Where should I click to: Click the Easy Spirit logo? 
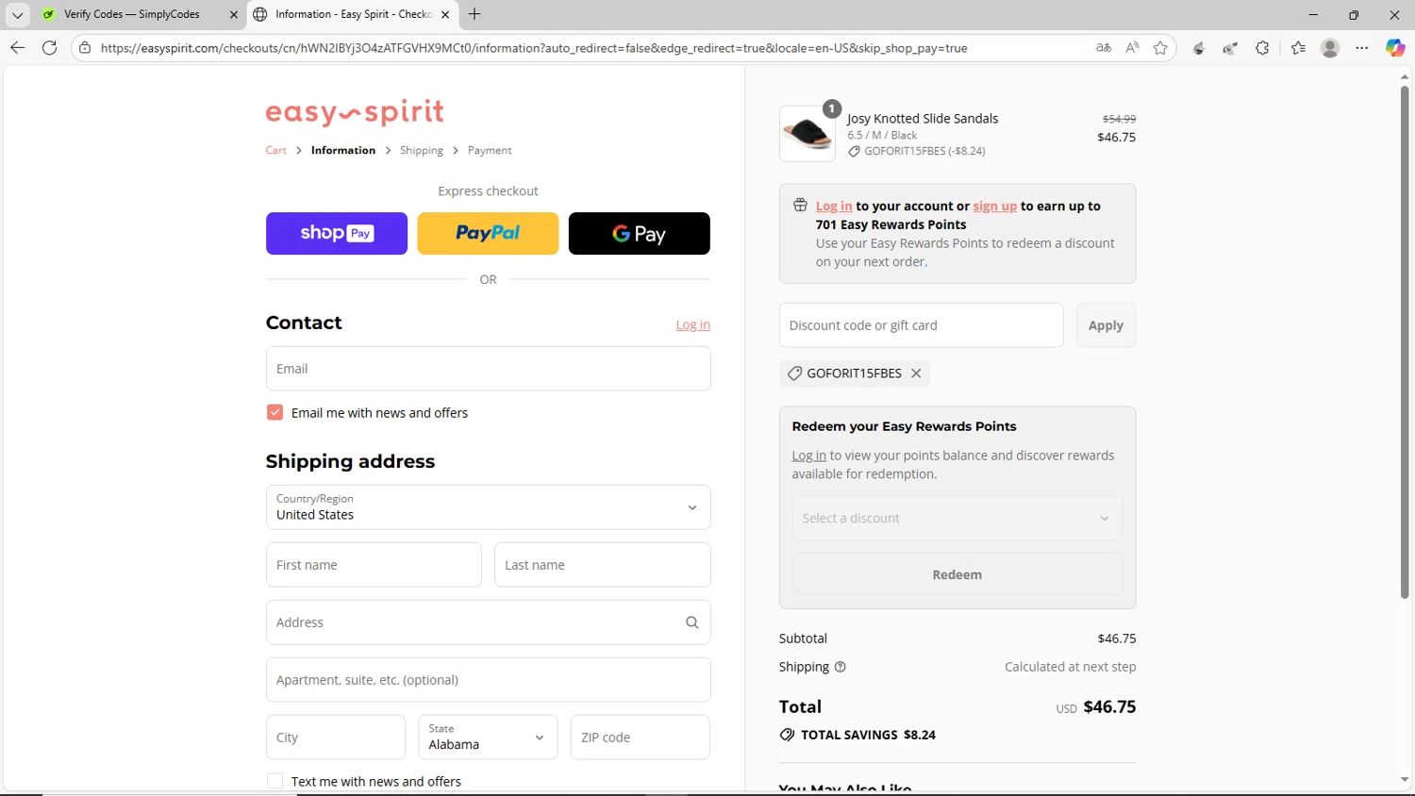(355, 112)
